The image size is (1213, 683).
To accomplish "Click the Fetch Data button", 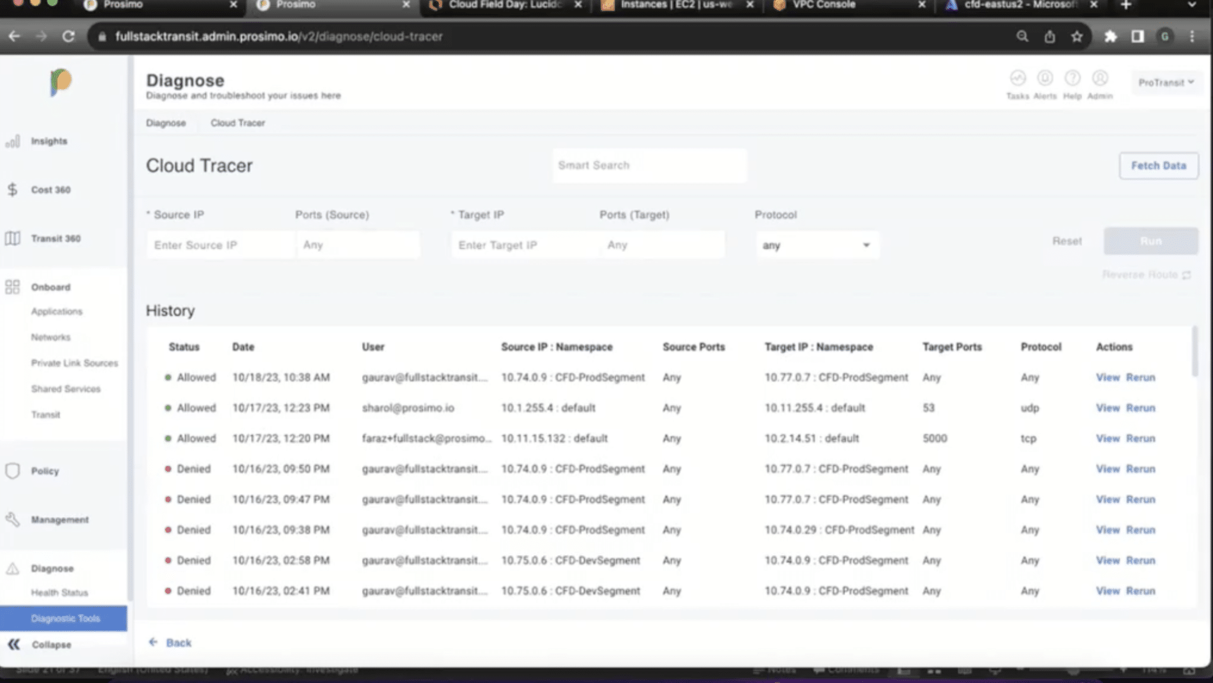I will tap(1158, 166).
